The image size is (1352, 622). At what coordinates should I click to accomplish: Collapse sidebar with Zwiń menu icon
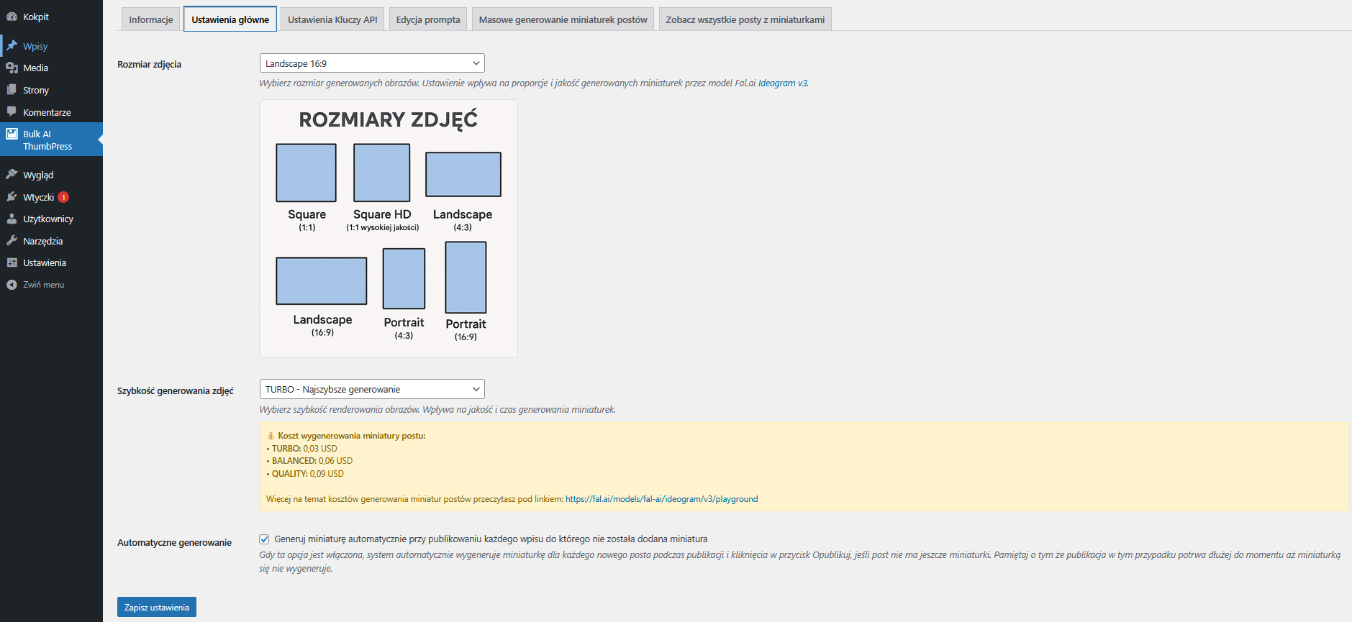[x=12, y=285]
